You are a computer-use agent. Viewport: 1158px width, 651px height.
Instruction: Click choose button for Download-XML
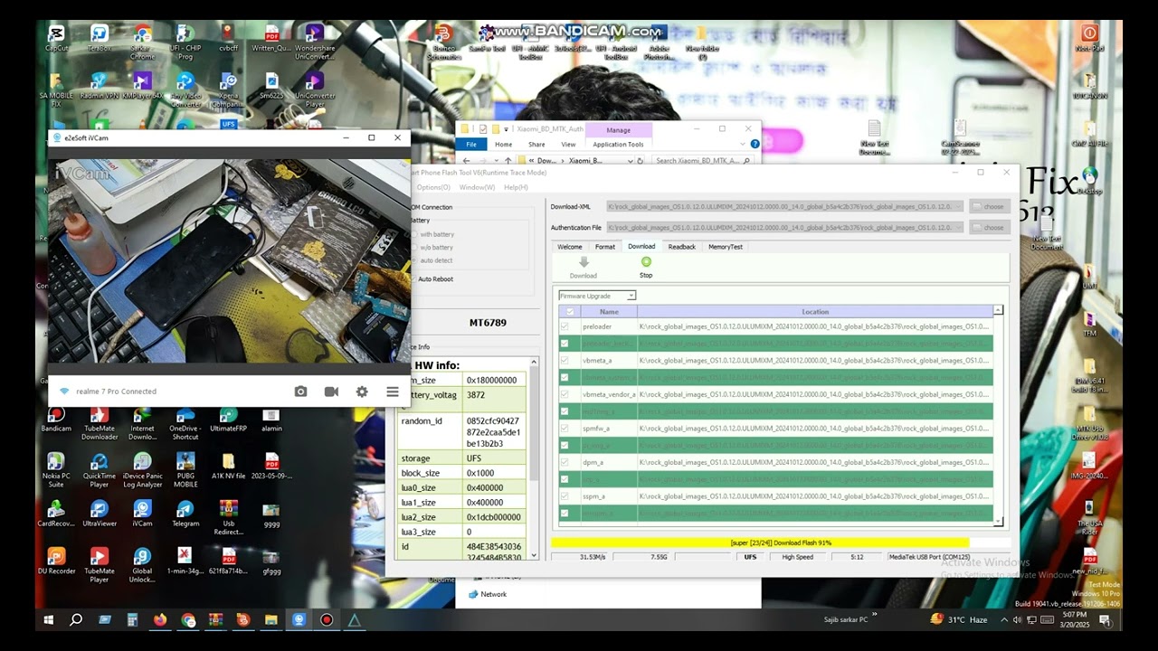(x=990, y=207)
